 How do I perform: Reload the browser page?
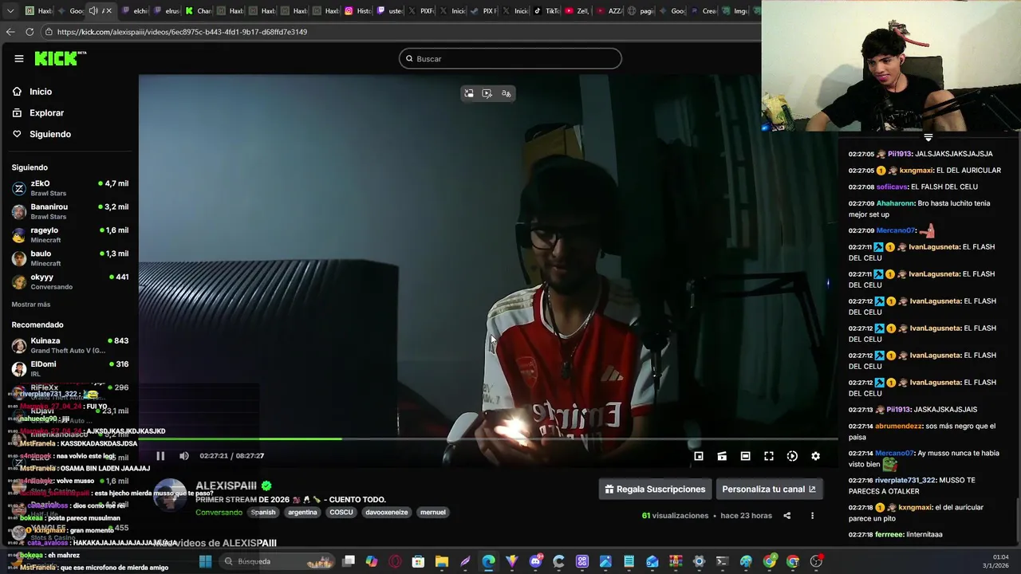tap(30, 32)
